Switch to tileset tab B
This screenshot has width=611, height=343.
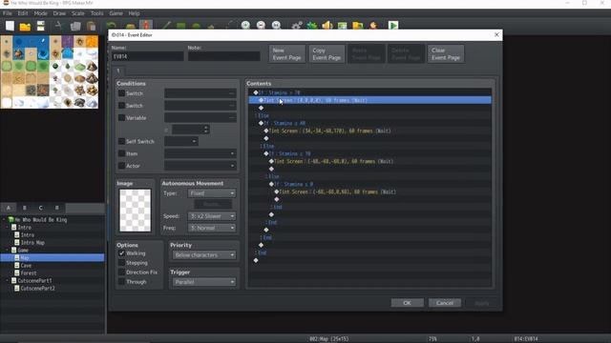pyautogui.click(x=25, y=208)
